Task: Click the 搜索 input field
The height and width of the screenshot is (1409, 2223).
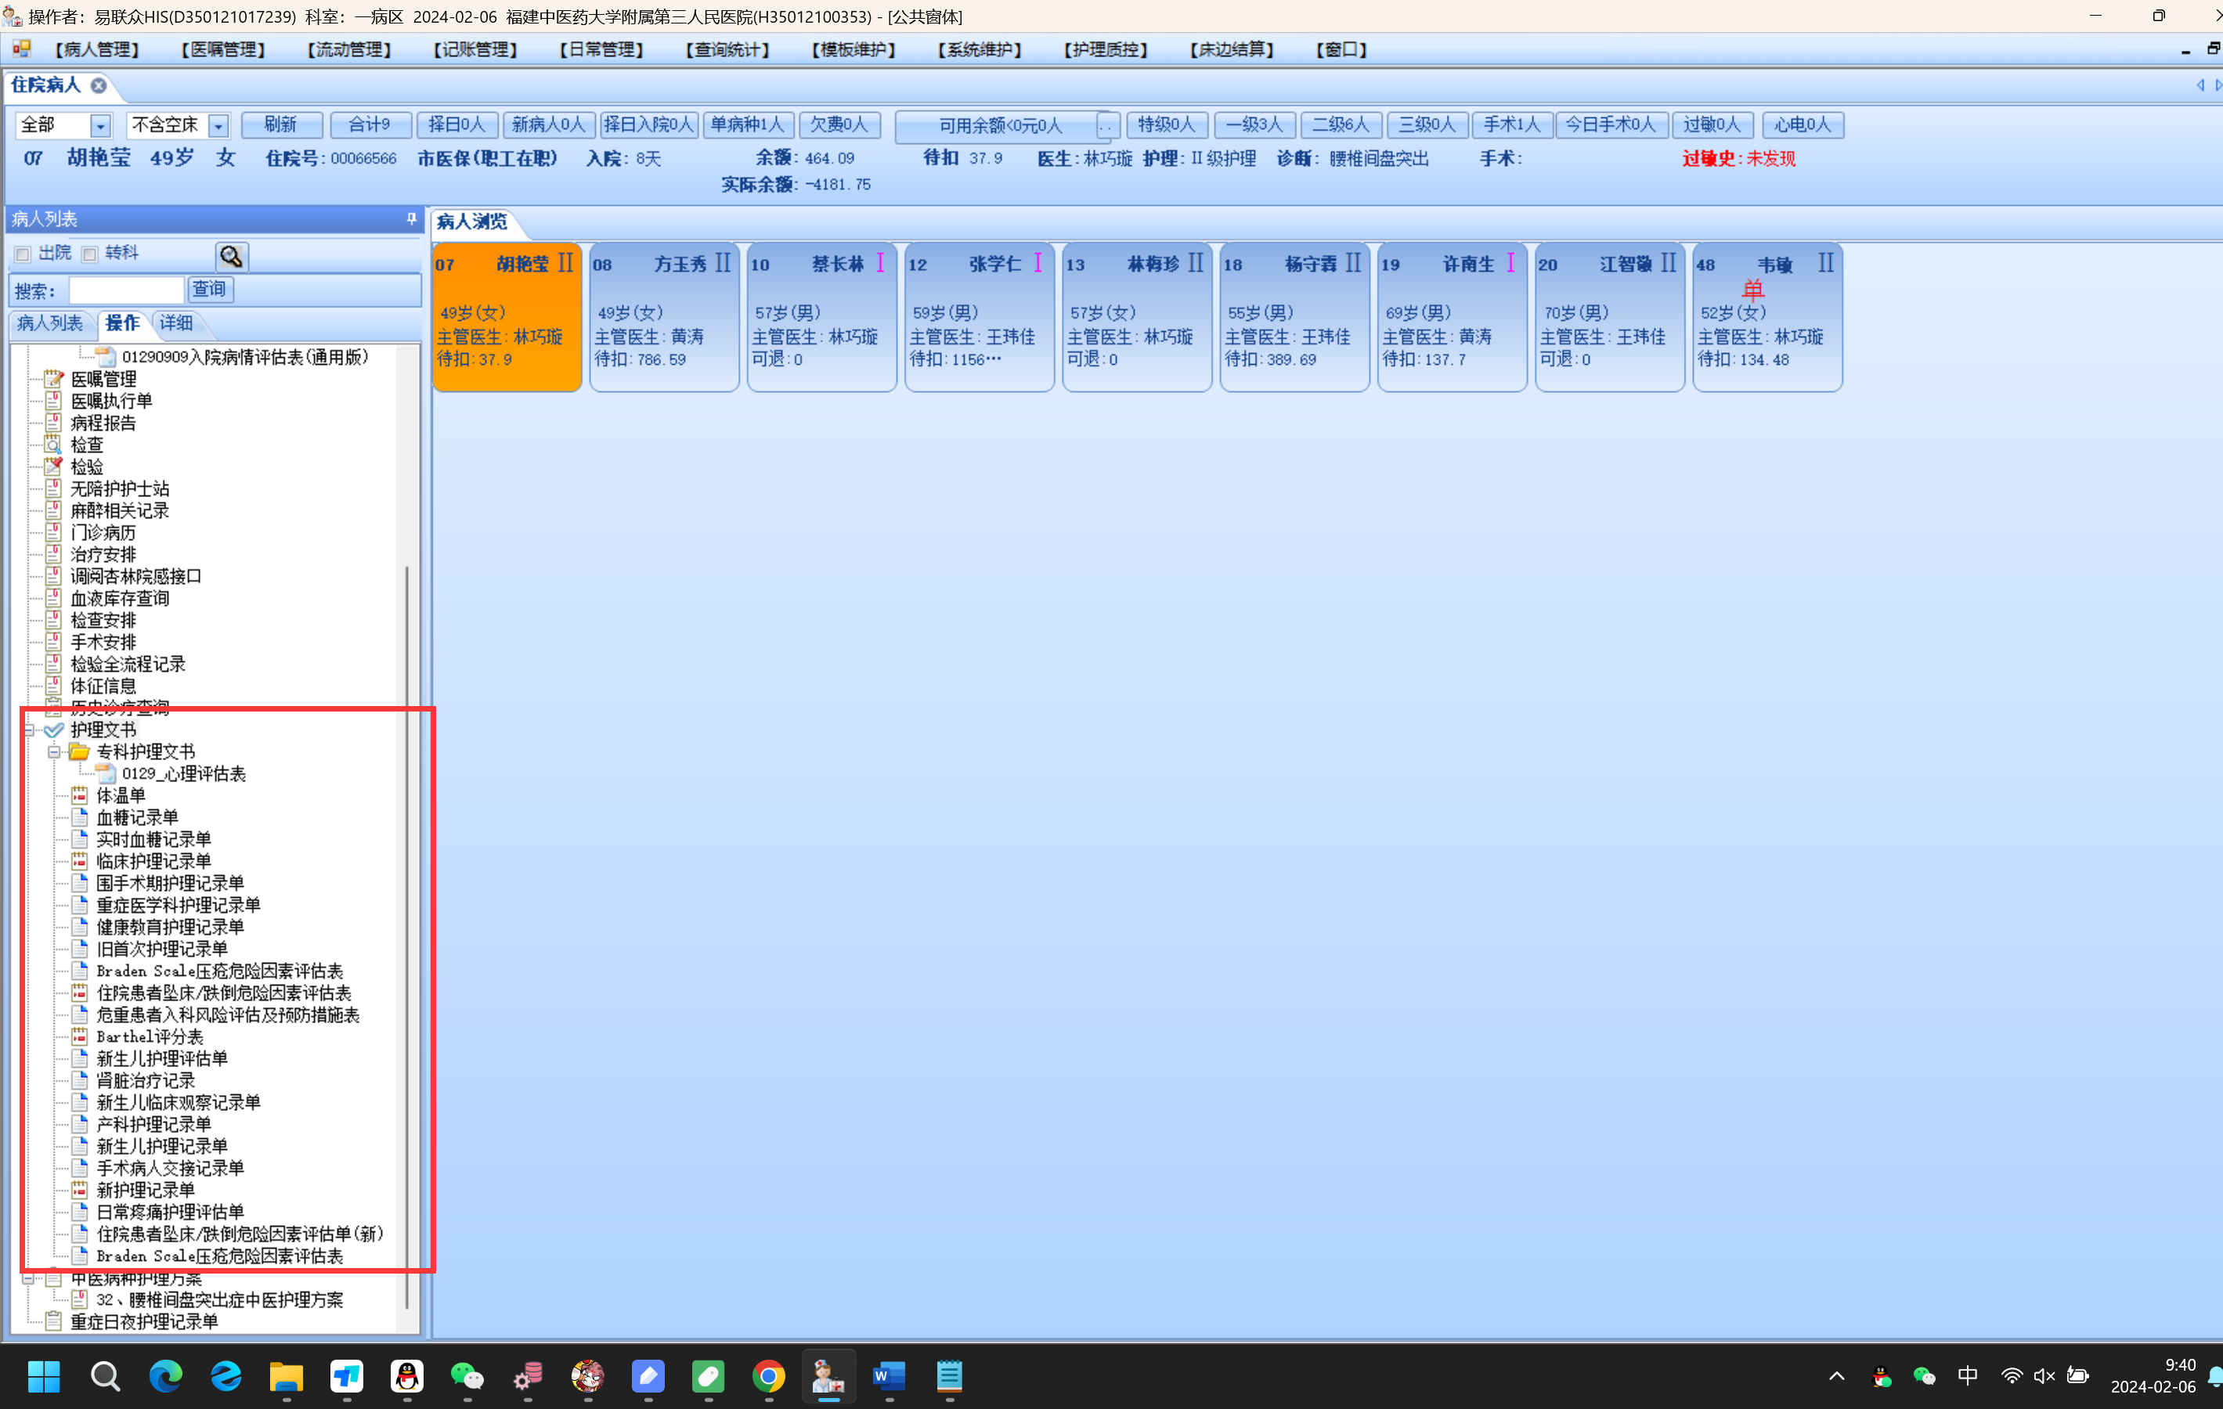Action: [x=125, y=290]
